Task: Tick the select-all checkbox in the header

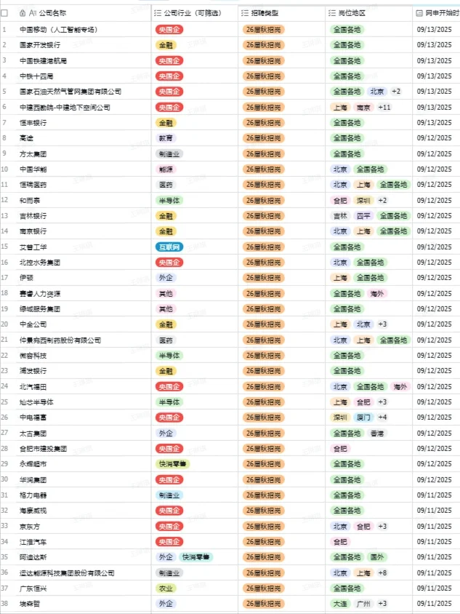Action: pos(4,13)
